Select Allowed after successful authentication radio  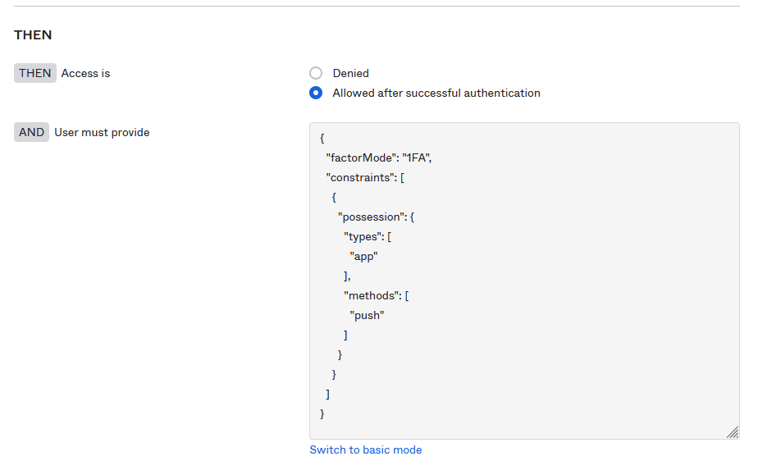316,93
